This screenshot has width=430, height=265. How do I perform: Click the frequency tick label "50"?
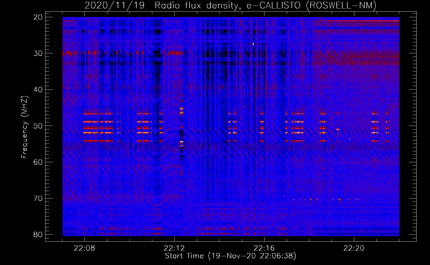click(38, 126)
